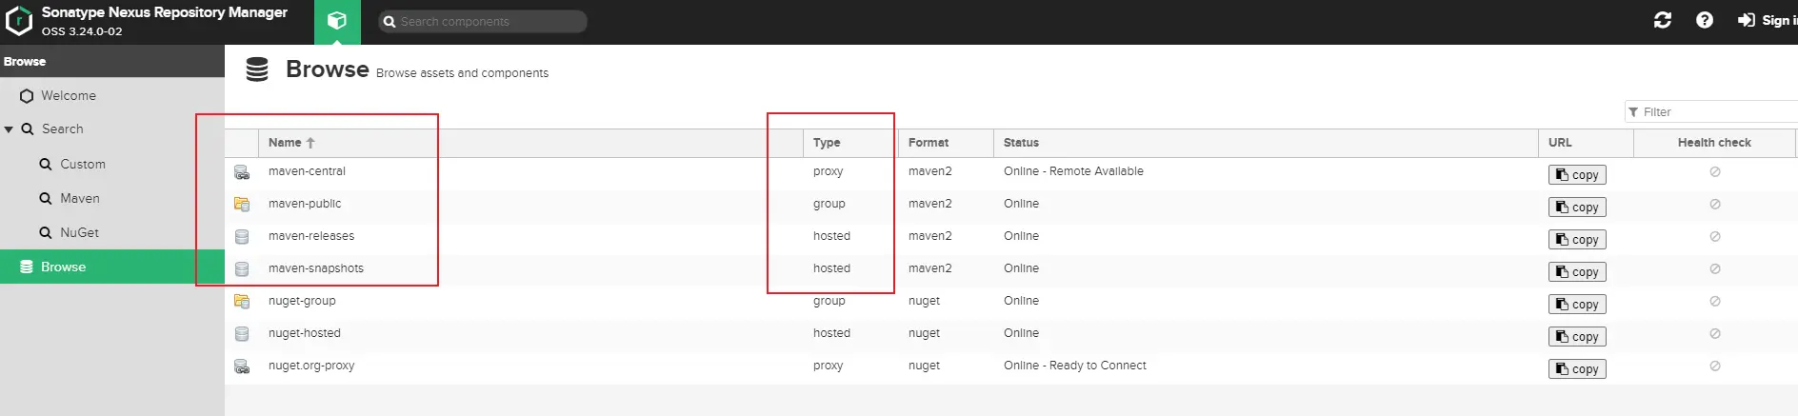Copy URL for maven-central
Screen dimensions: 1798x416
tap(1577, 175)
